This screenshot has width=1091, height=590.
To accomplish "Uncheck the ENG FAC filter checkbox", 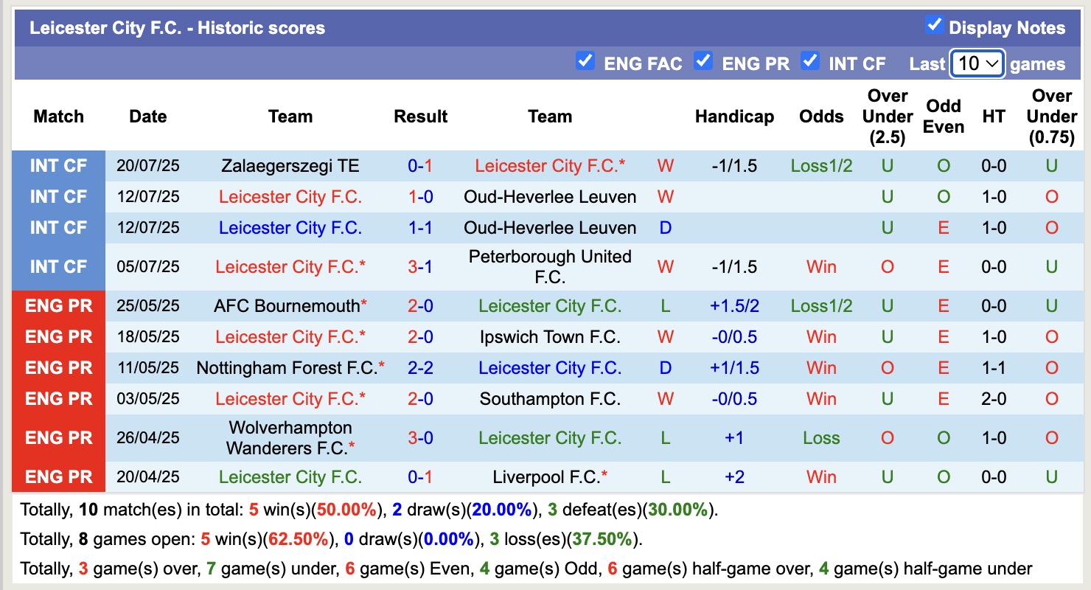I will click(x=585, y=61).
